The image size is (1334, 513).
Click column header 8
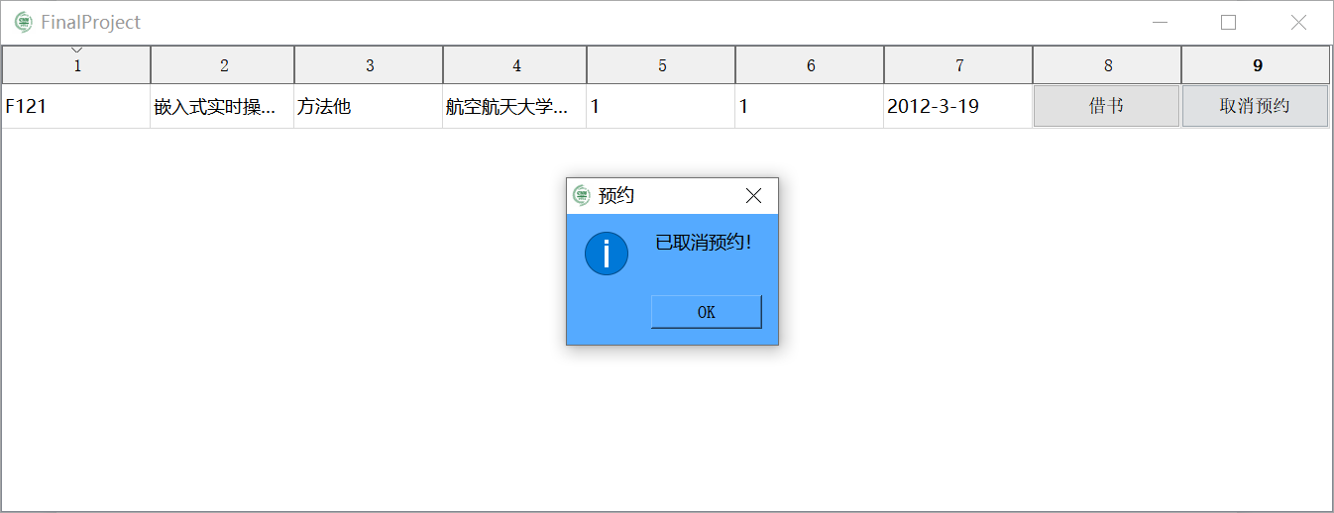1107,65
